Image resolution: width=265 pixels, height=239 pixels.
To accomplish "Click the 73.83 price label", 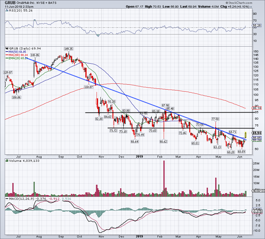I will click(x=153, y=131).
